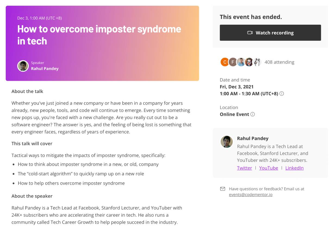Open Rahul Pandey's LinkedIn link

point(294,168)
